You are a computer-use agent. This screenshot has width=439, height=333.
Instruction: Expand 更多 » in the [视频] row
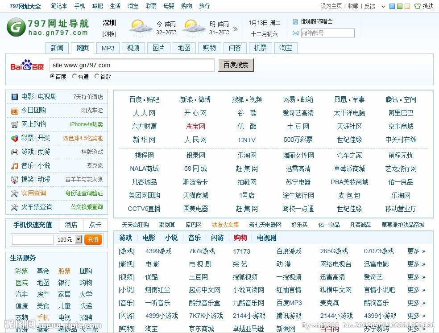[x=416, y=277]
